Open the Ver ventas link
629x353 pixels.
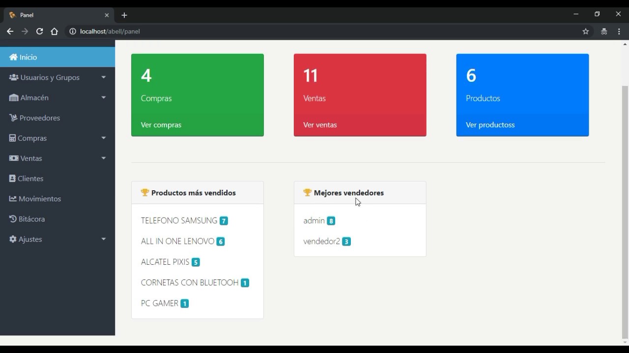320,125
